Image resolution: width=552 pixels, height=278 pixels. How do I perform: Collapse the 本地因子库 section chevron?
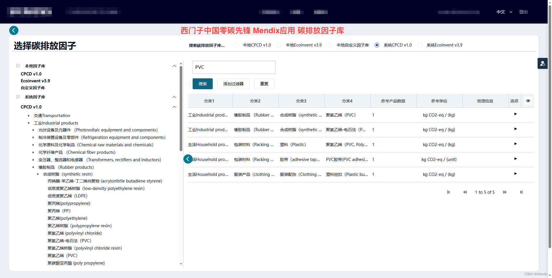[174, 66]
